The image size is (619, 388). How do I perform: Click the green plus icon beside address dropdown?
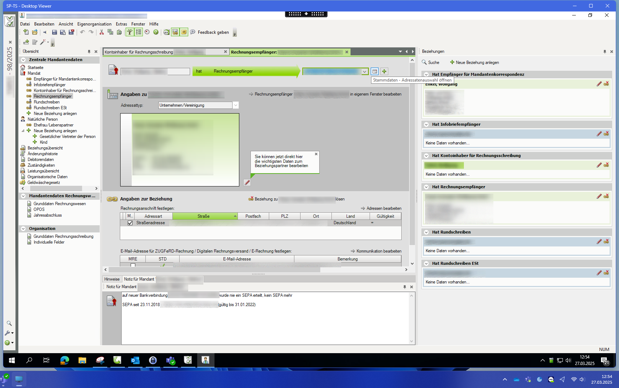(x=384, y=71)
